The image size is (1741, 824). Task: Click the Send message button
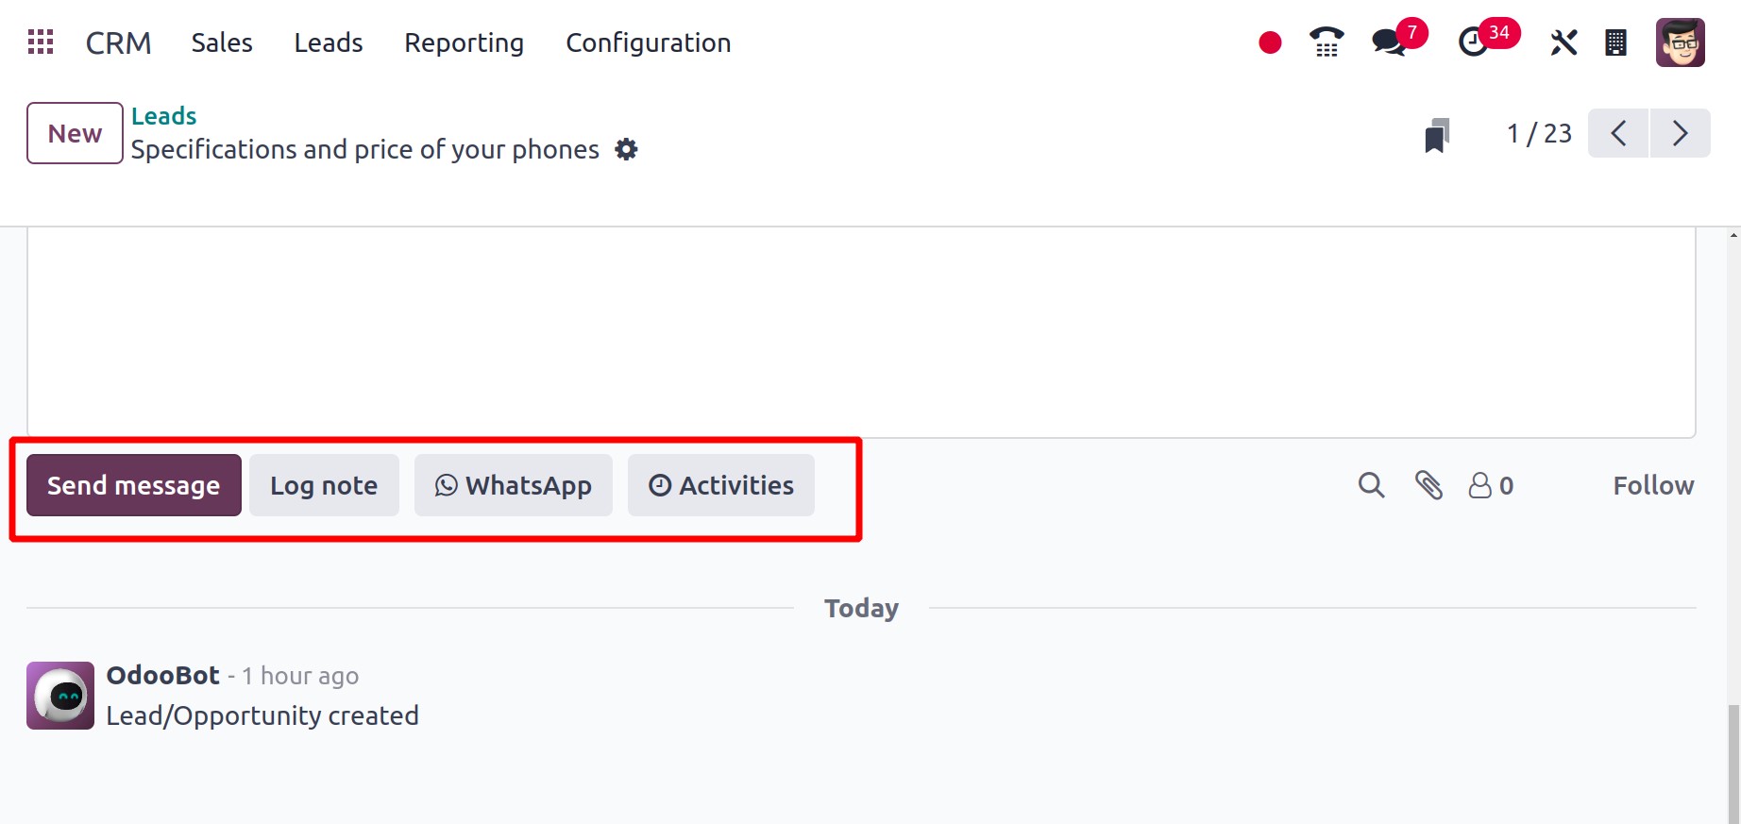pos(134,485)
